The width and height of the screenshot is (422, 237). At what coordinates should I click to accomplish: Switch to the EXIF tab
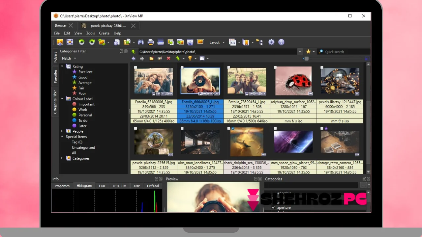(x=103, y=186)
